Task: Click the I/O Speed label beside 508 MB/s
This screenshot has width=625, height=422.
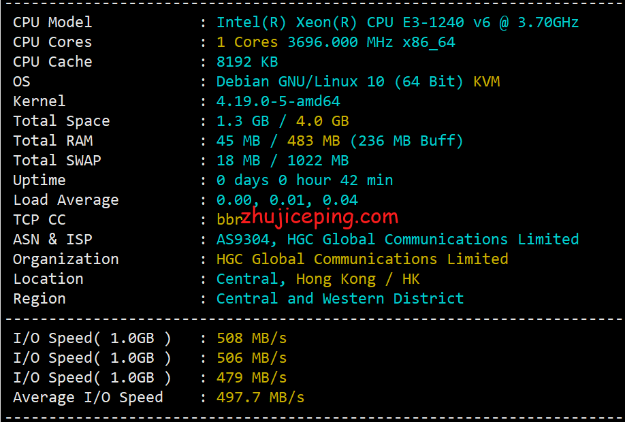Action: click(92, 338)
